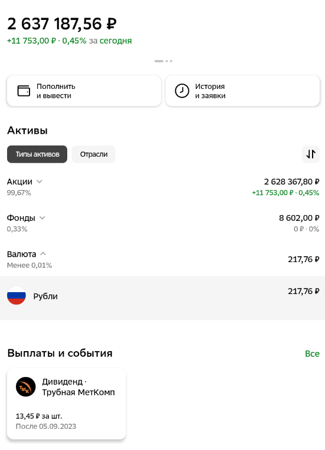
Task: Tap the TMK company logo
Action: click(x=25, y=386)
